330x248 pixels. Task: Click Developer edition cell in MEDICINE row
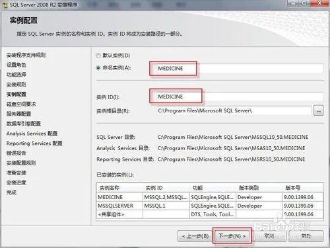[259, 197]
